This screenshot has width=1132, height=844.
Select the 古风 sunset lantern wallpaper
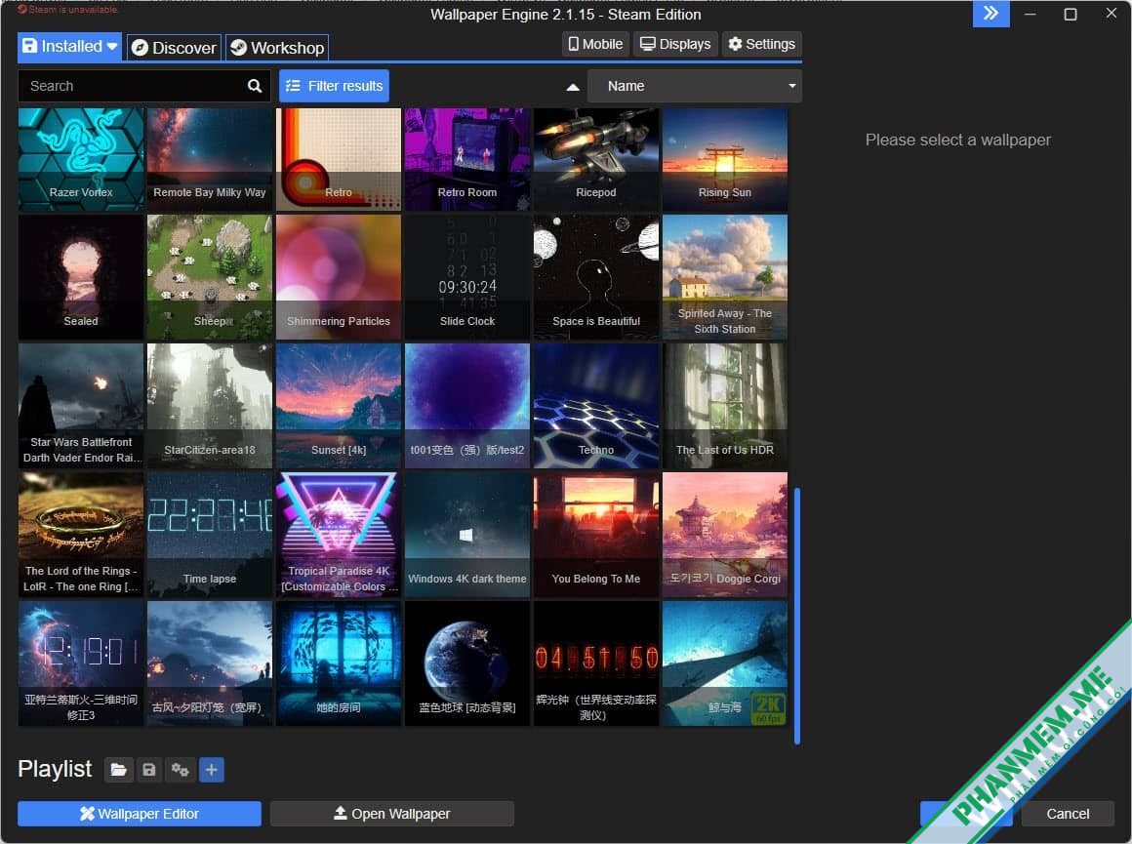[210, 663]
